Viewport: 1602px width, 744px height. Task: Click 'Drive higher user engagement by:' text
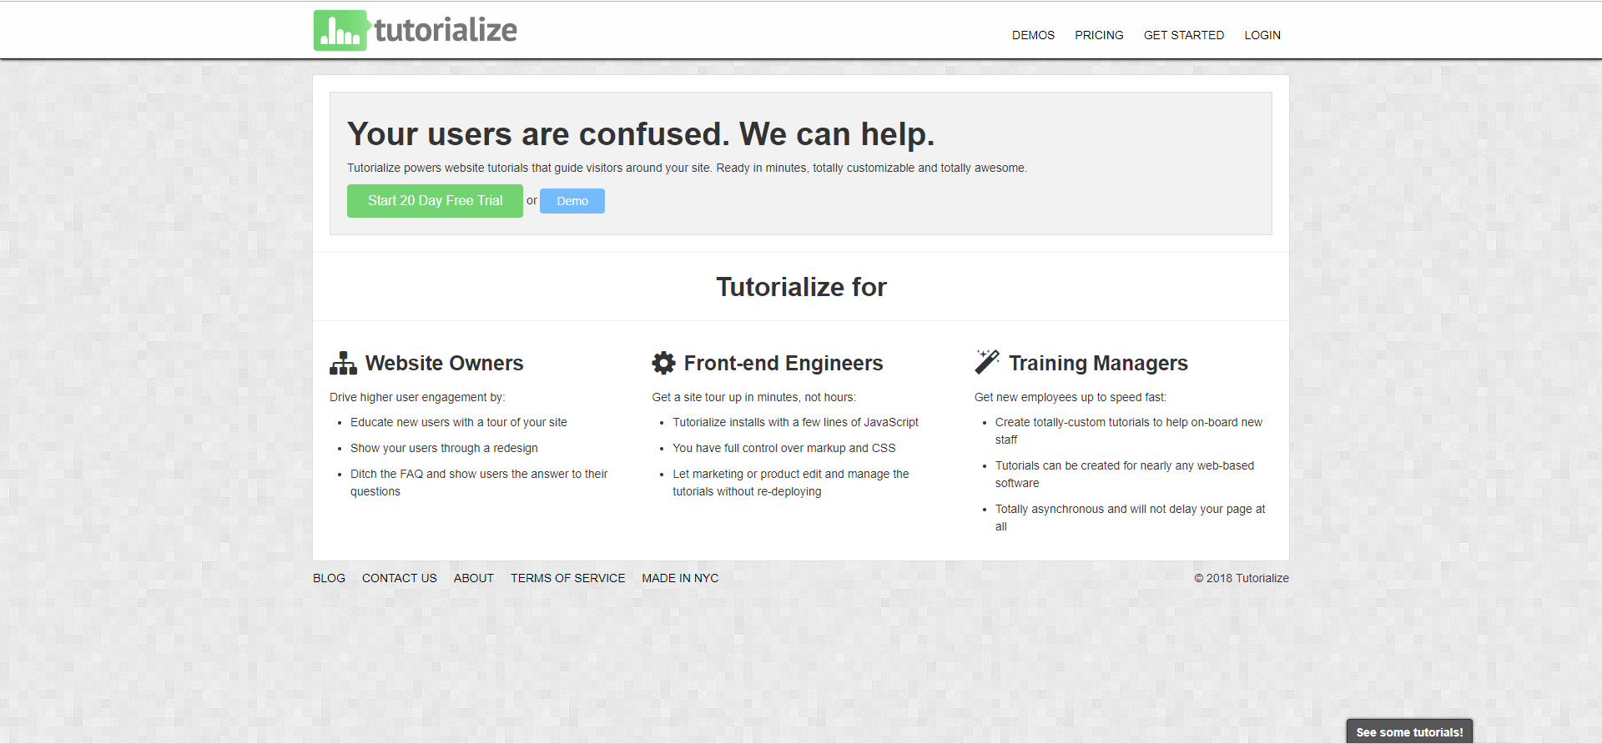click(x=417, y=397)
